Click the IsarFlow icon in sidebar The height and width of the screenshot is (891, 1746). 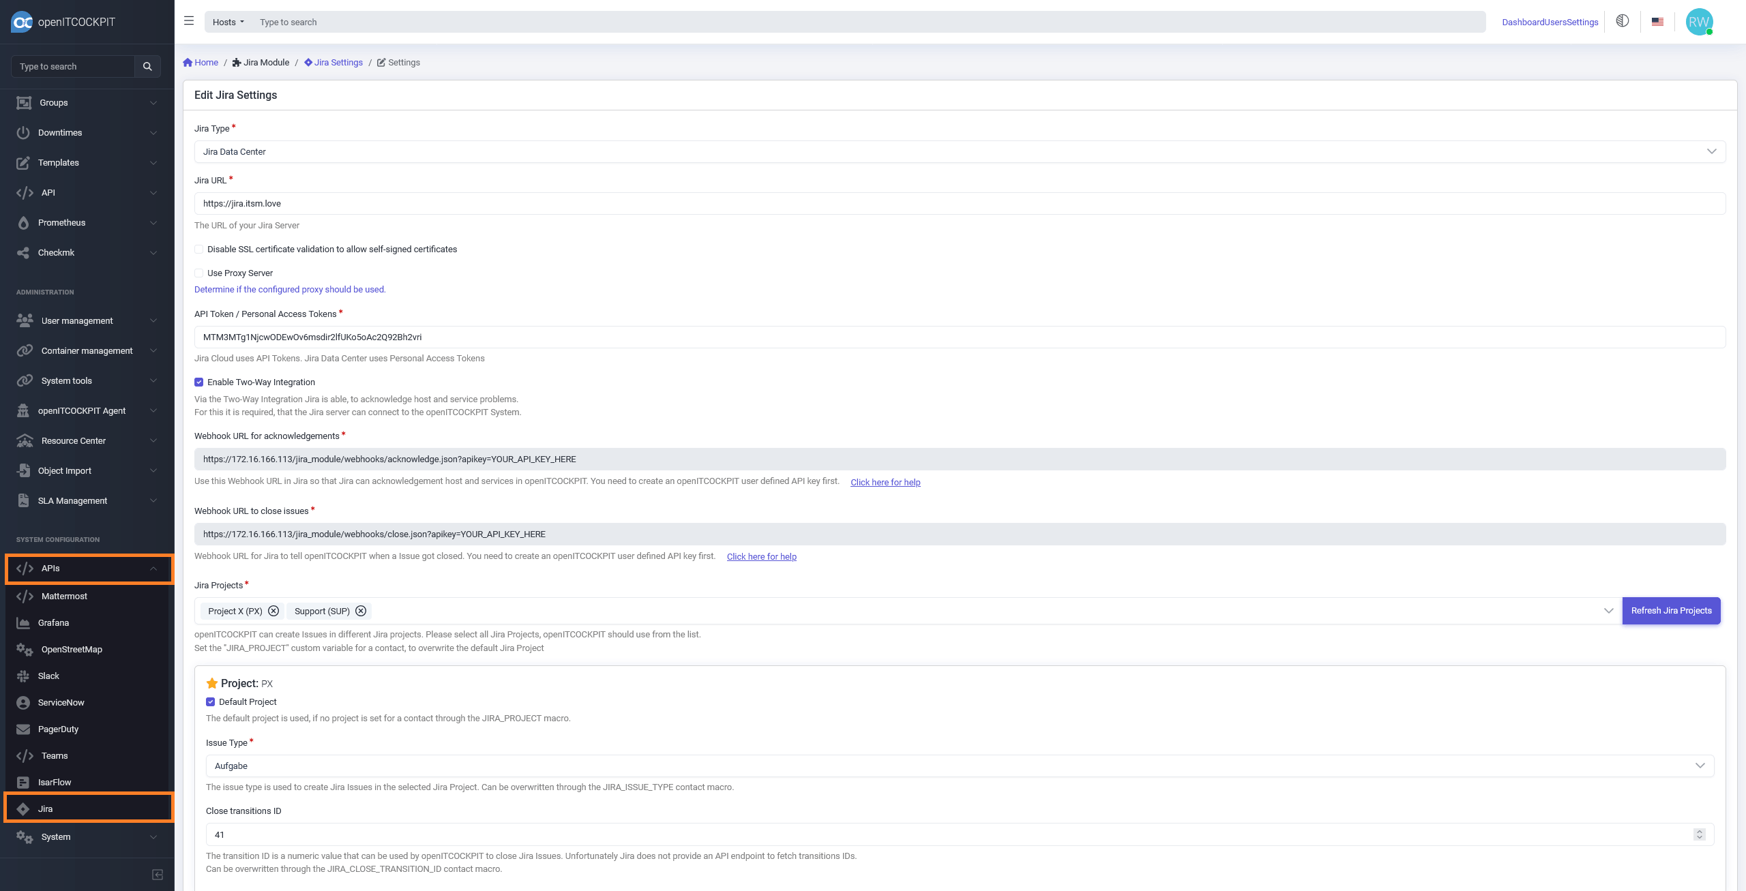(x=23, y=782)
